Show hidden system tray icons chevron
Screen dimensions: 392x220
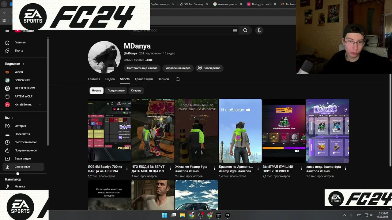coord(344,215)
